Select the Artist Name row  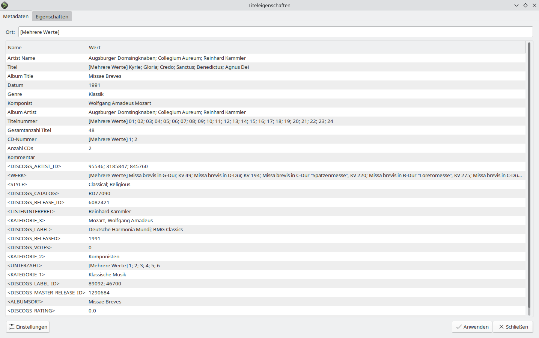[x=266, y=58]
